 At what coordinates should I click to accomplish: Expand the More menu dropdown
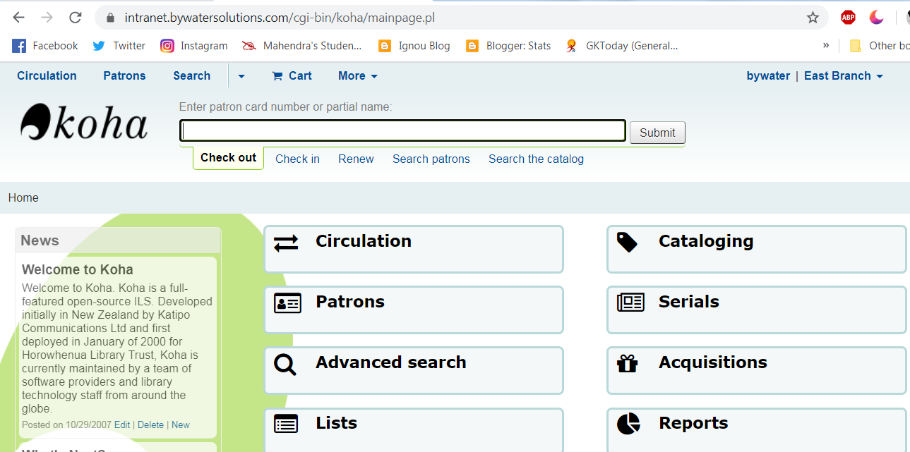click(x=358, y=76)
